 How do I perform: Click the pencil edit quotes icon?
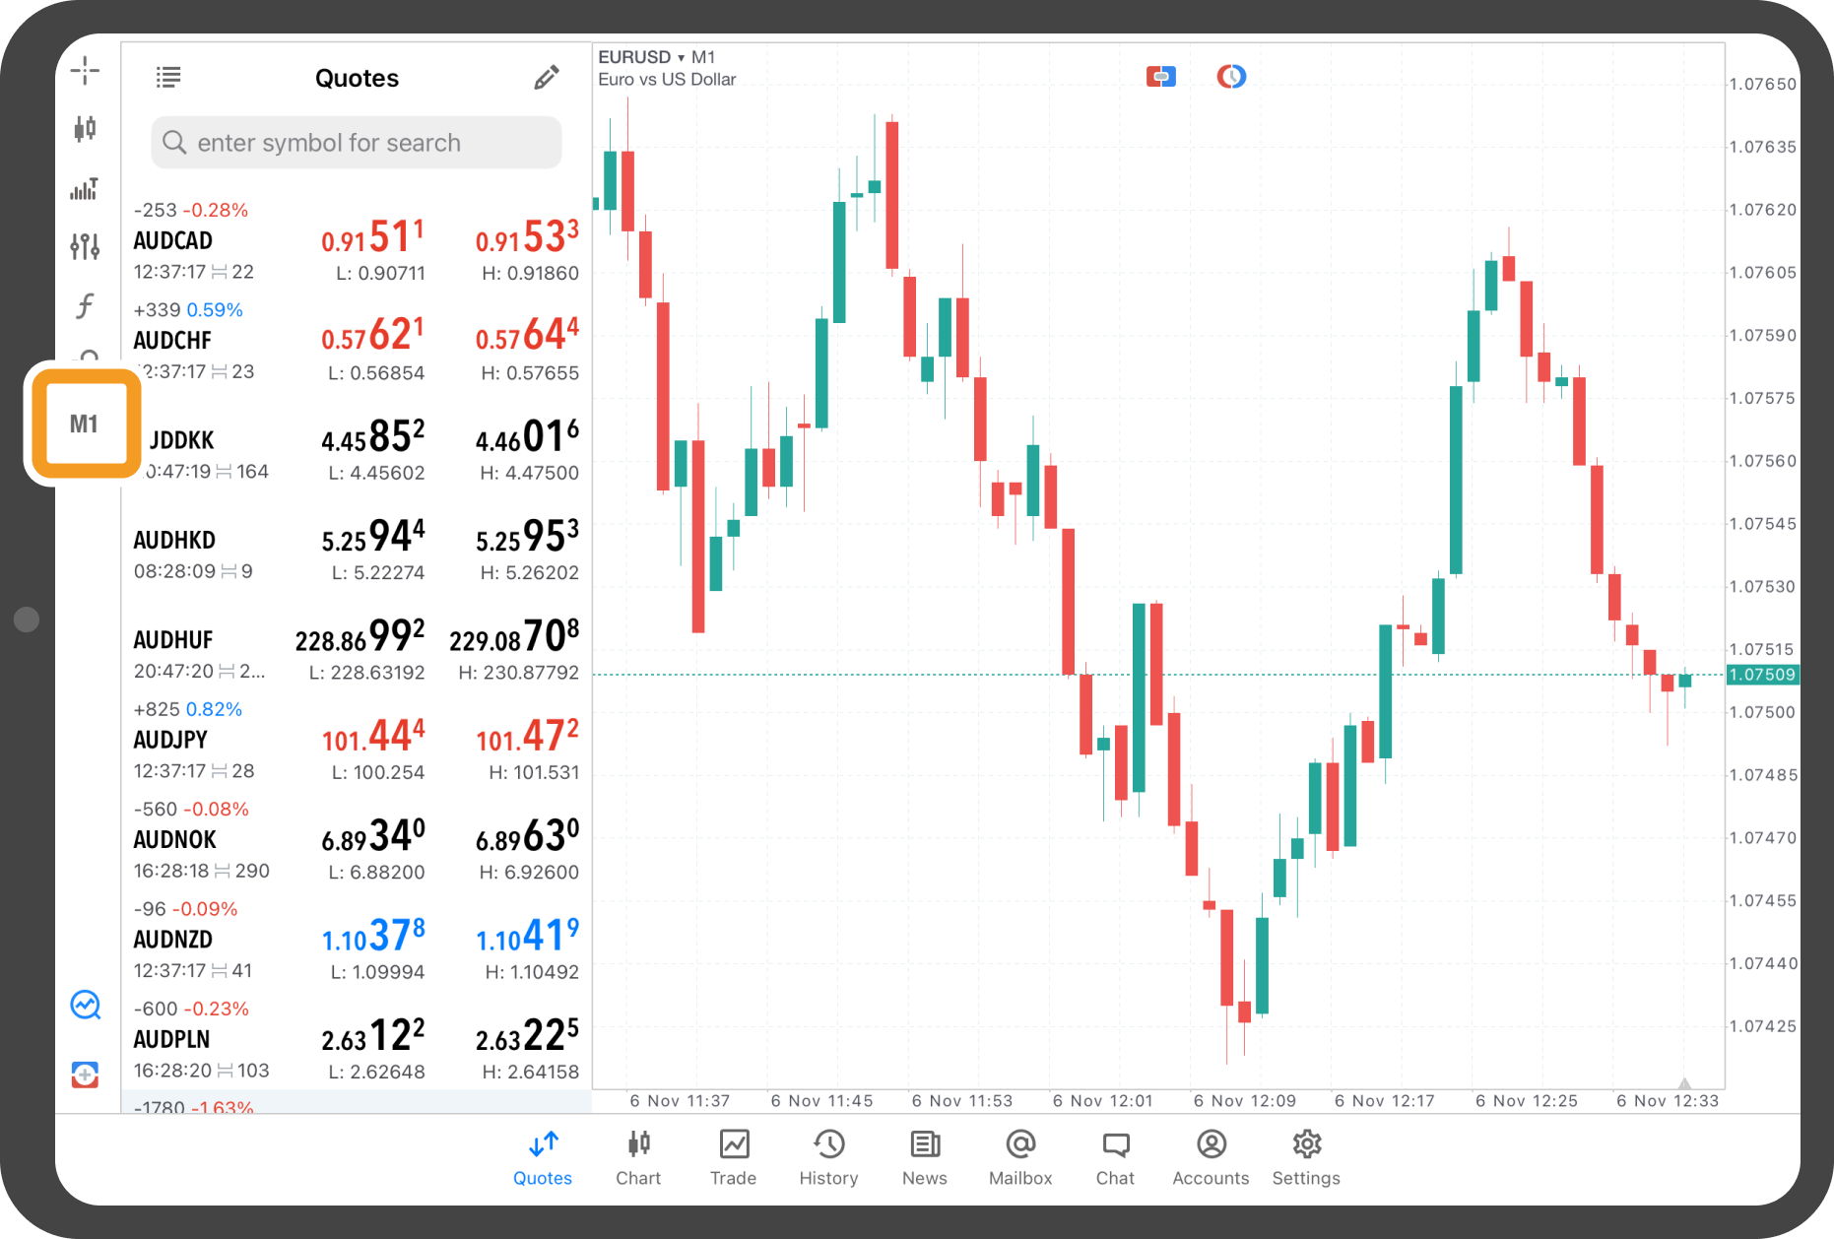click(547, 78)
